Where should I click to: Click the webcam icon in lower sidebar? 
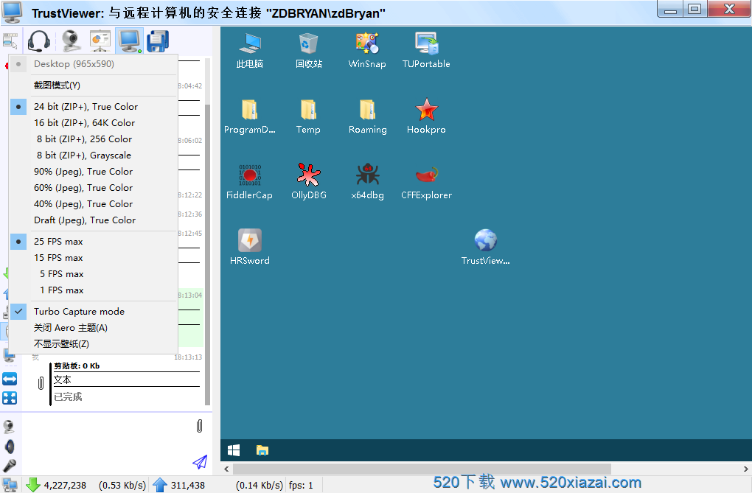coord(9,427)
